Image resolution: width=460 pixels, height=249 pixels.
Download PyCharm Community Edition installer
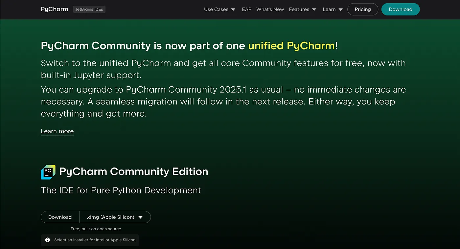click(60, 217)
